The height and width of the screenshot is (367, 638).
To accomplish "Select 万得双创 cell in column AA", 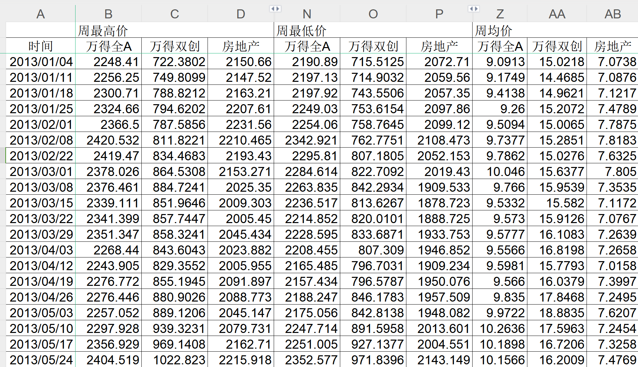I will (x=557, y=46).
